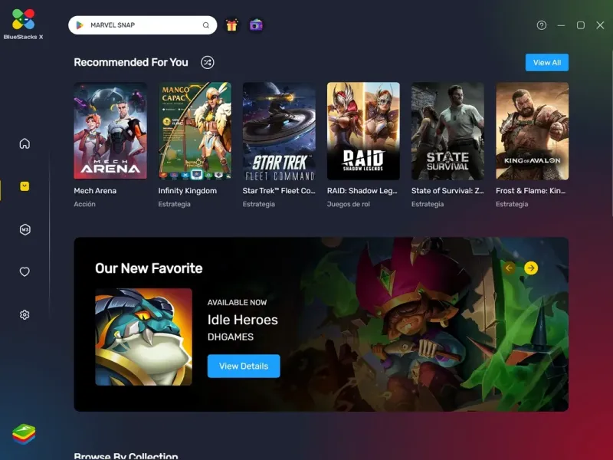Open favorites heart icon in sidebar
This screenshot has height=460, width=613.
click(25, 271)
